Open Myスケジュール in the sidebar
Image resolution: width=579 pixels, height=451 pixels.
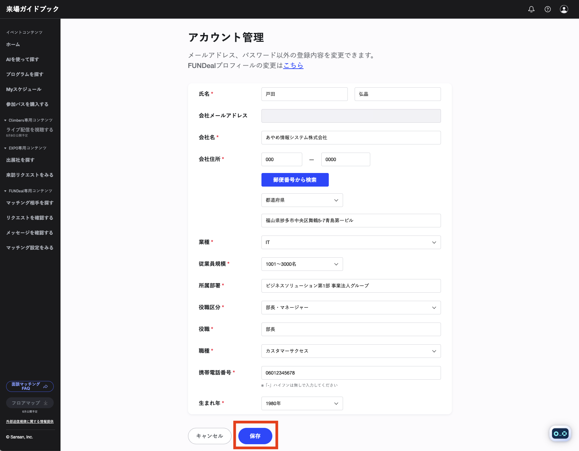(24, 89)
